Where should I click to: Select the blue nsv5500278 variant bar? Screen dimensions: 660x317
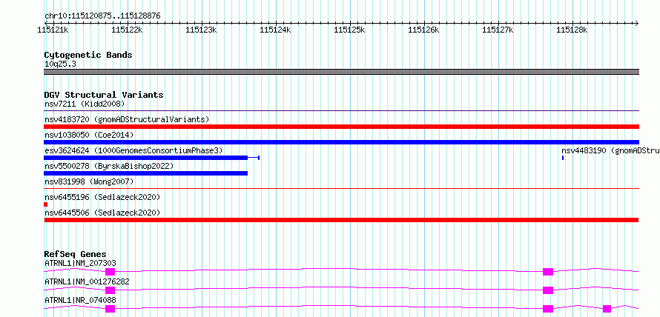tap(145, 173)
